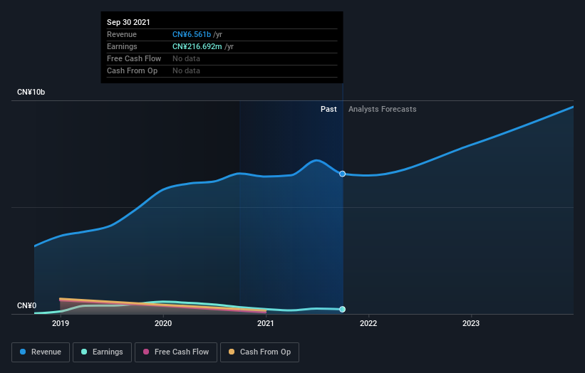Image resolution: width=585 pixels, height=373 pixels.
Task: Select the earnings data point at Sep 2021
Action: click(343, 309)
